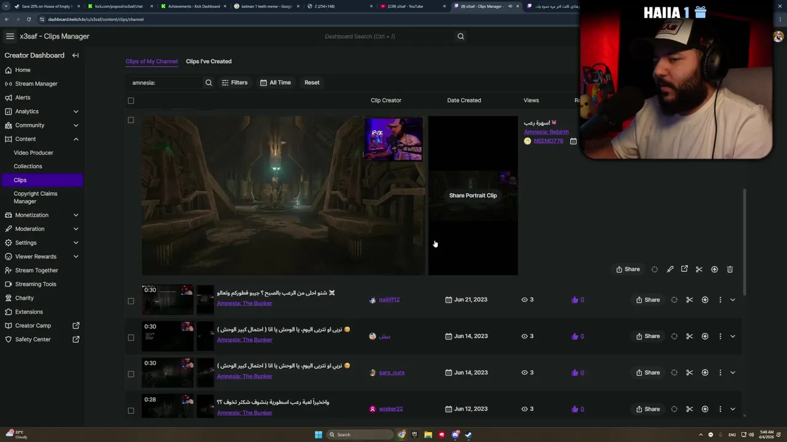Collapse the Creator Dashboard sidebar
787x442 pixels.
(x=76, y=55)
